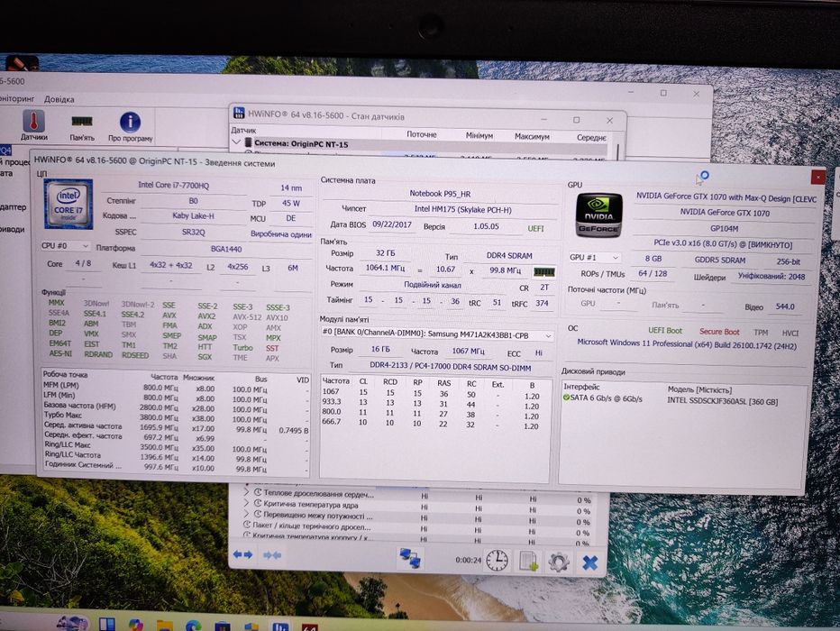Click the NVIDIA GeForce logo

point(598,215)
